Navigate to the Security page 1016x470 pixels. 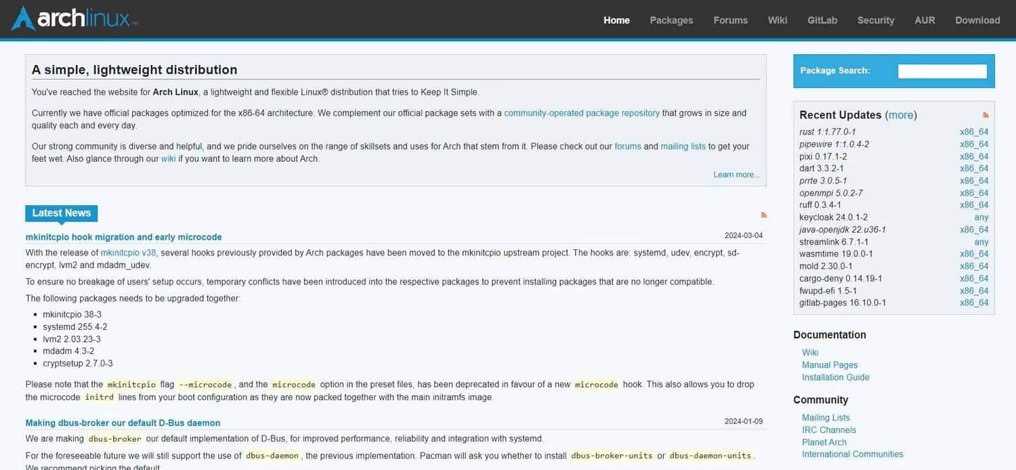[875, 20]
